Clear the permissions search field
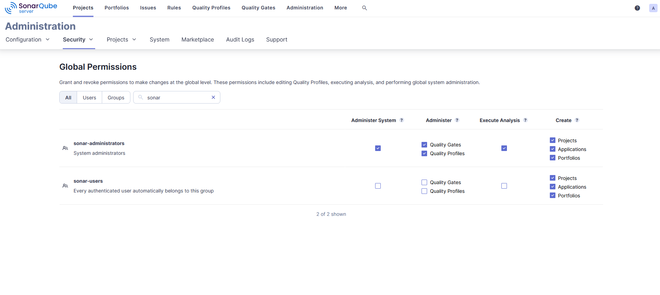Screen dimensions: 660x295 click(213, 97)
